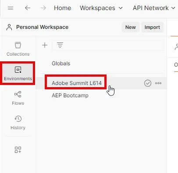Open the Home page
Image resolution: width=178 pixels, height=173 pixels.
pyautogui.click(x=62, y=8)
